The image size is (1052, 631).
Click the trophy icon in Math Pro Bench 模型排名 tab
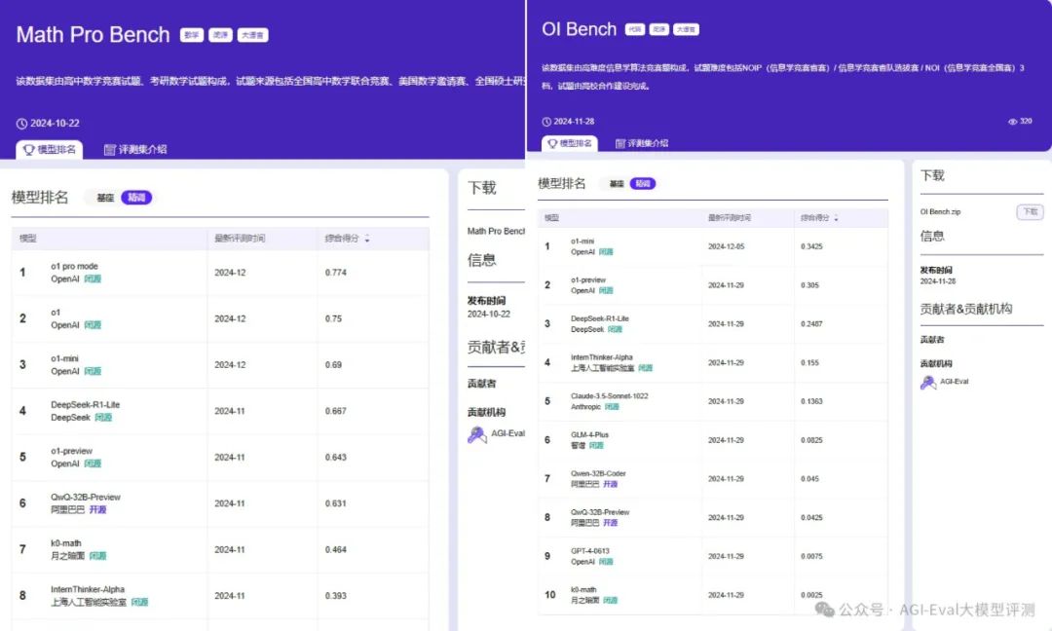(x=29, y=150)
